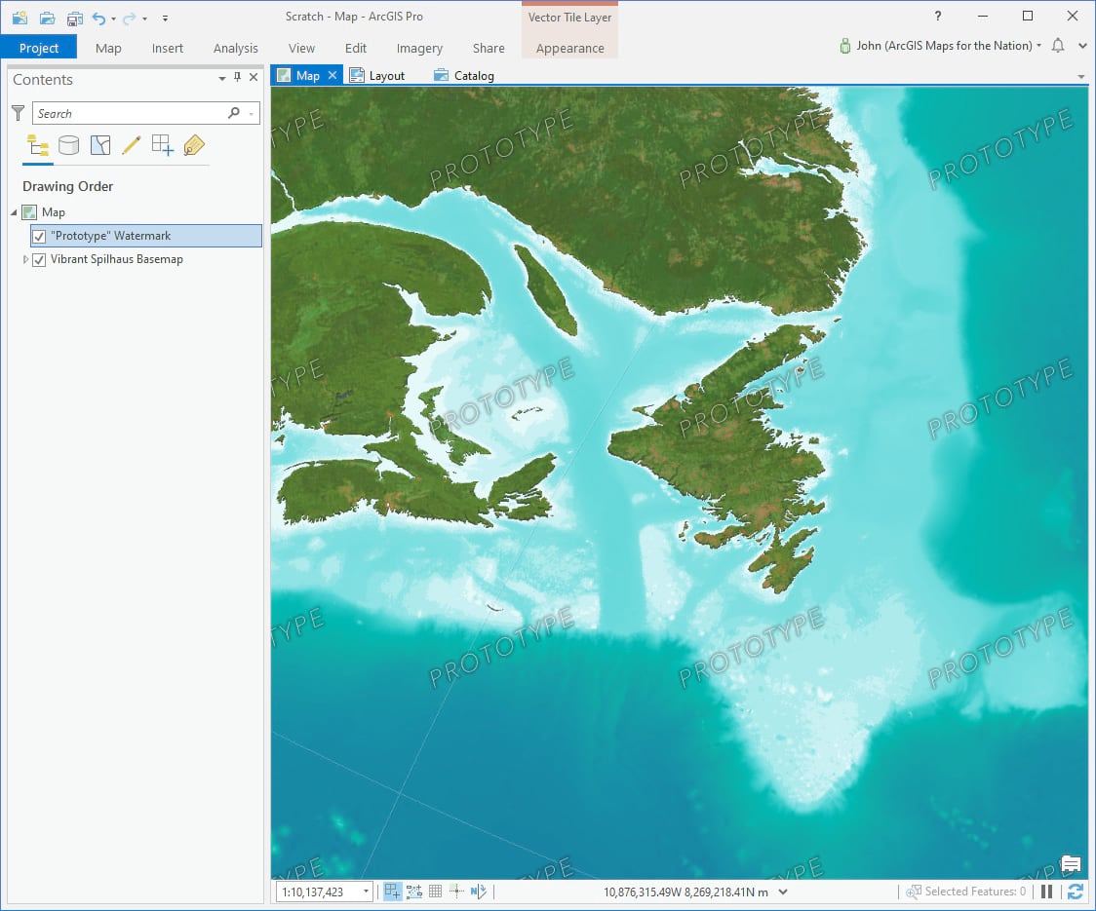Open the Imagery ribbon tab
1096x911 pixels.
pos(419,48)
